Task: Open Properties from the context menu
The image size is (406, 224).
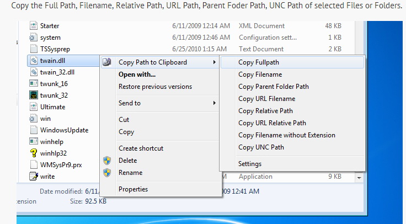Action: [133, 189]
